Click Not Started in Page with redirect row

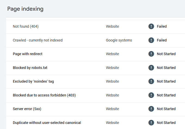click(x=166, y=54)
